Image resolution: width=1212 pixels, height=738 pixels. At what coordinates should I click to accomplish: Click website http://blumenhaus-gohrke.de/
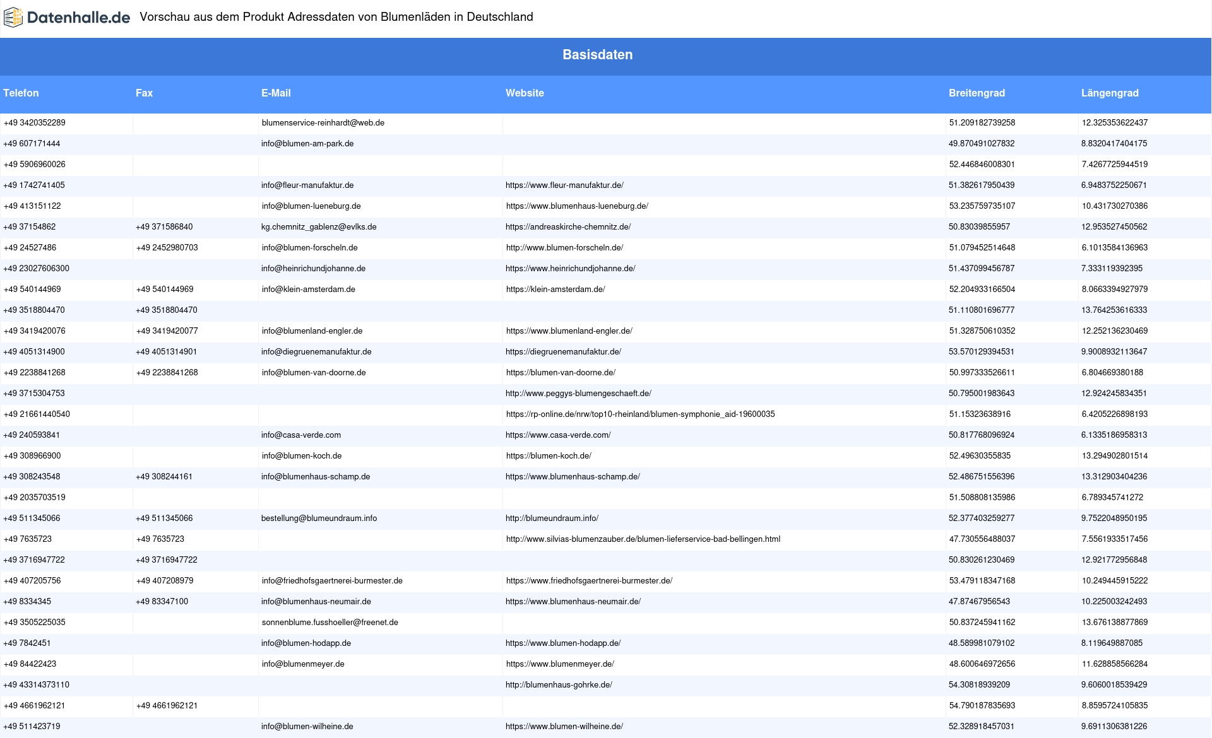coord(559,685)
